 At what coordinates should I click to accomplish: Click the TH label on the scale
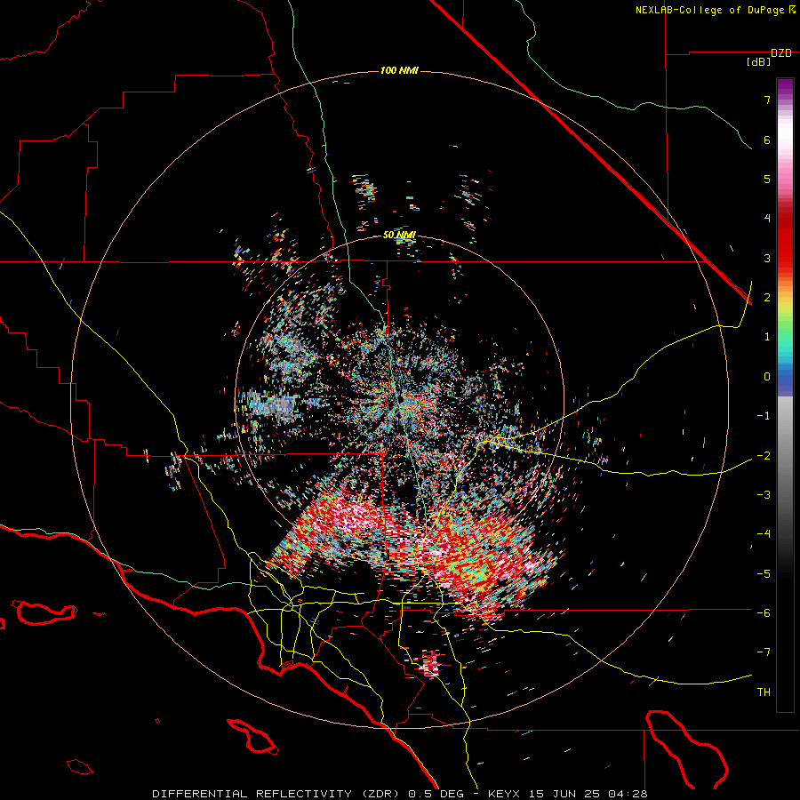(x=764, y=692)
